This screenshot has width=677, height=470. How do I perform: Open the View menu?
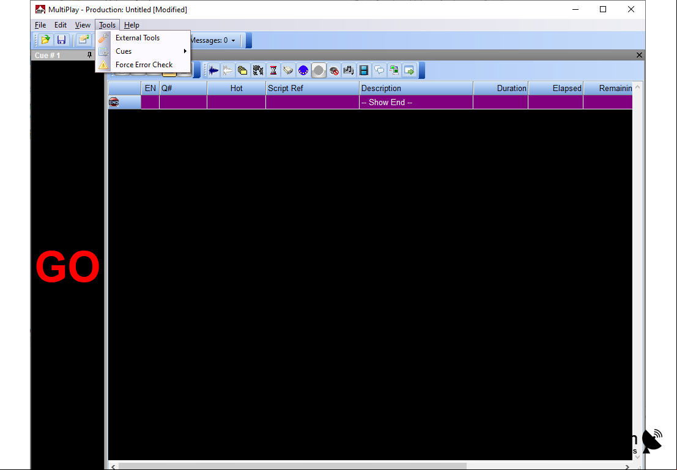pyautogui.click(x=83, y=25)
